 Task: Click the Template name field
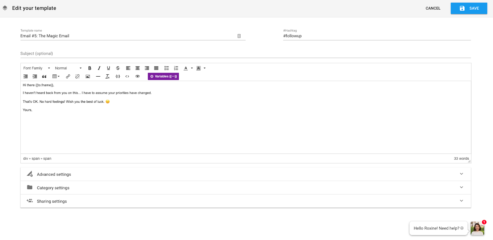point(133,36)
